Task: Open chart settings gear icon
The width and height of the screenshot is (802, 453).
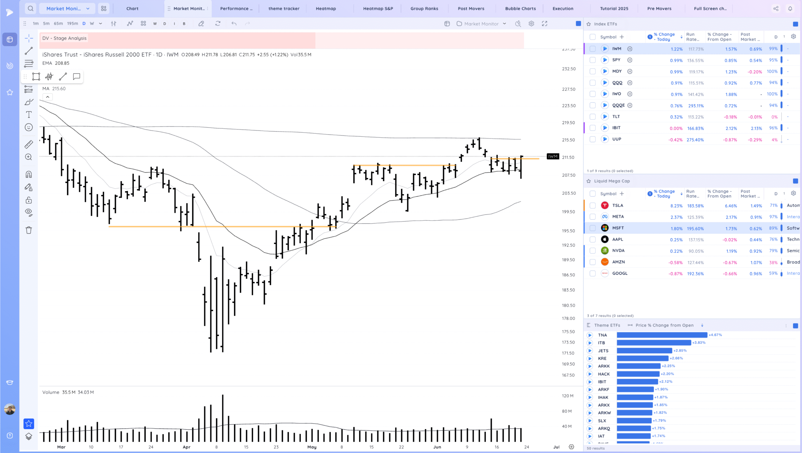Action: point(531,24)
